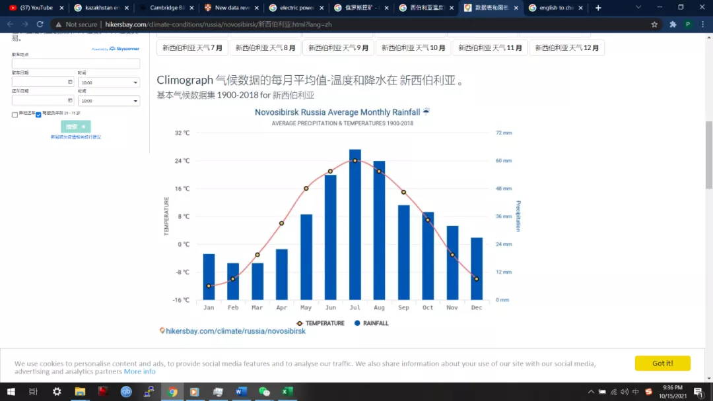Image resolution: width=713 pixels, height=401 pixels.
Task: Open the volume icon in system tray
Action: 625,392
